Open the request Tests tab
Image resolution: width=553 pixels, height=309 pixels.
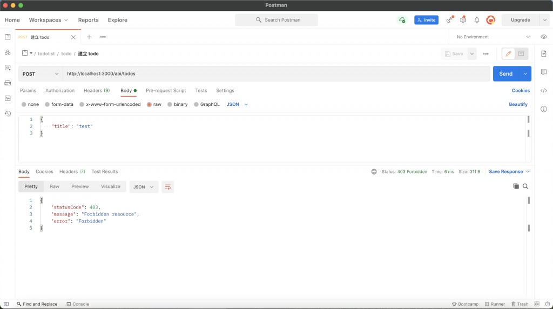coord(201,91)
